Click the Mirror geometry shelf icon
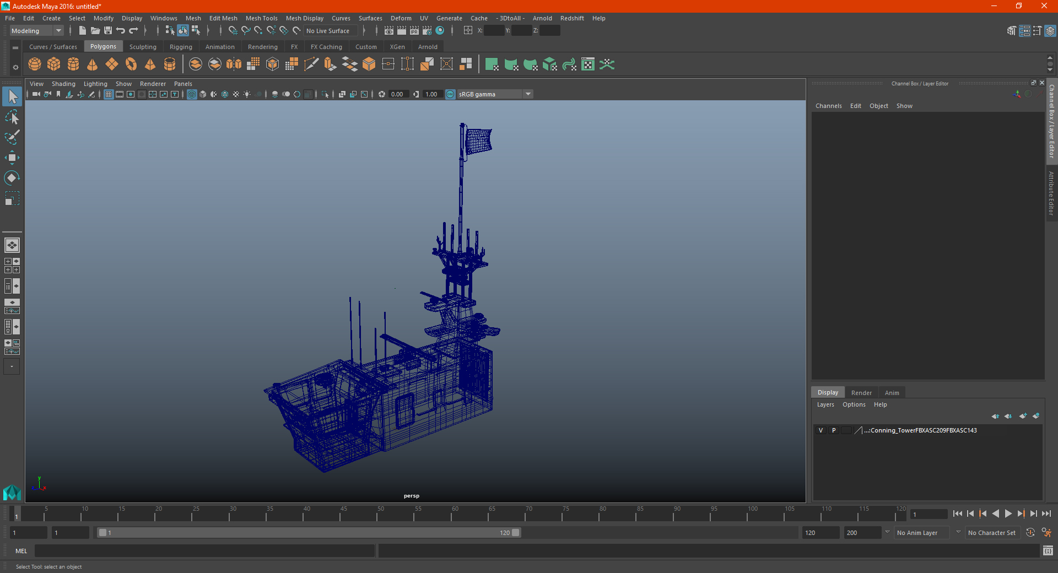Image resolution: width=1058 pixels, height=573 pixels. coord(234,64)
